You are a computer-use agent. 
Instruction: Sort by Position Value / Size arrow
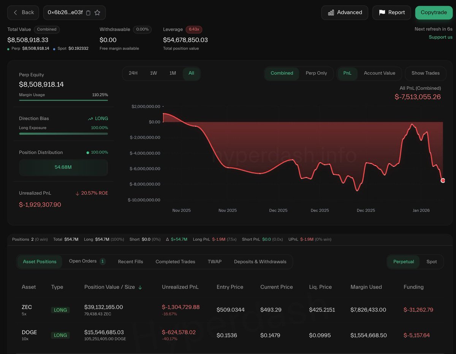[x=140, y=288]
